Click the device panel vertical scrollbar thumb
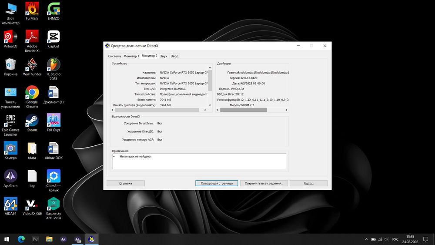The height and width of the screenshot is (245, 435). [210, 81]
